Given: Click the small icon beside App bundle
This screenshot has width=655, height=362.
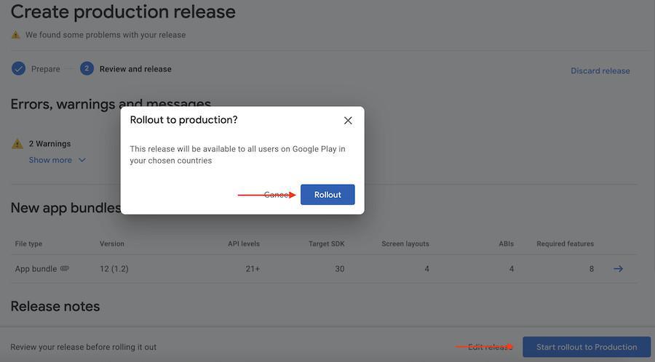Looking at the screenshot, I should (x=65, y=269).
